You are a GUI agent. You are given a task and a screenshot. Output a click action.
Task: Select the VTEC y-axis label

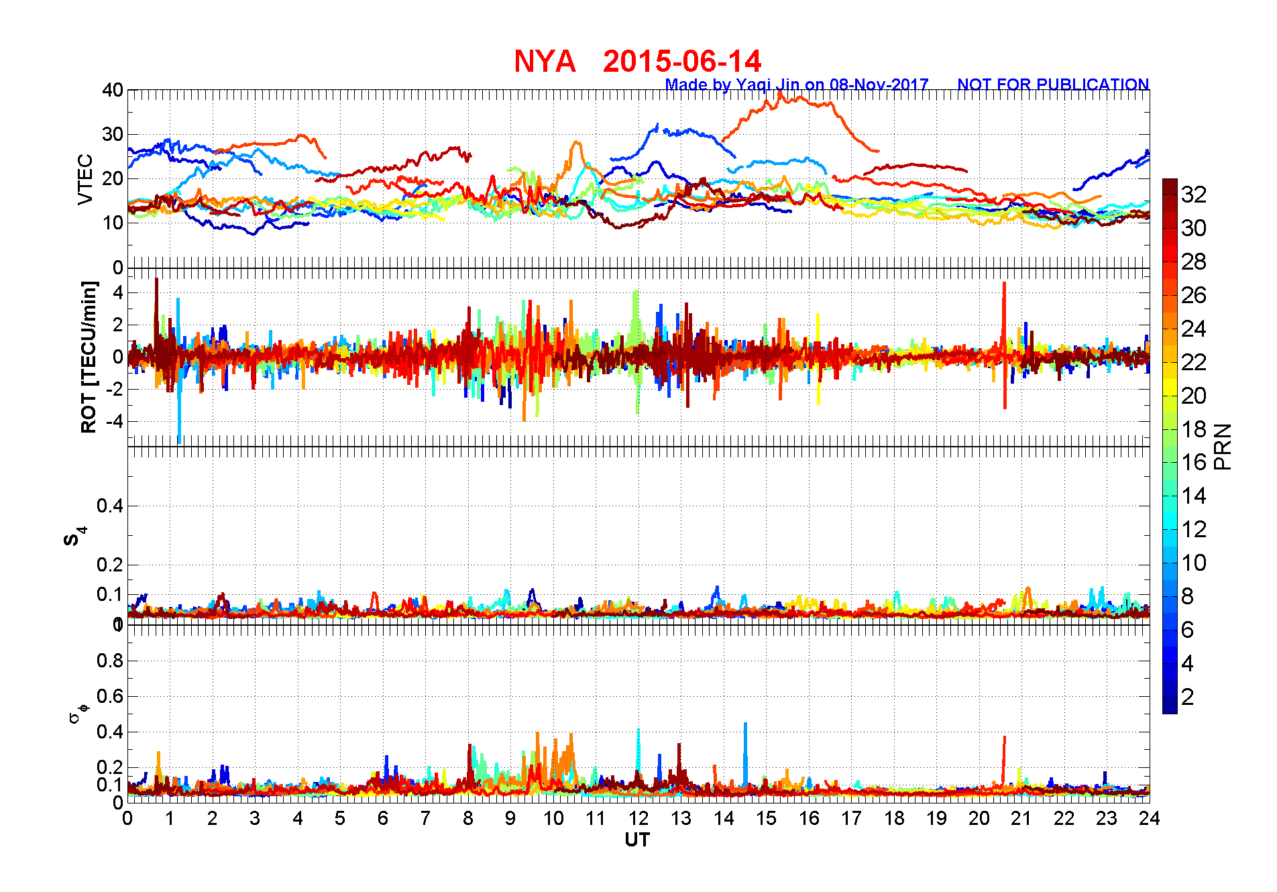(x=85, y=179)
